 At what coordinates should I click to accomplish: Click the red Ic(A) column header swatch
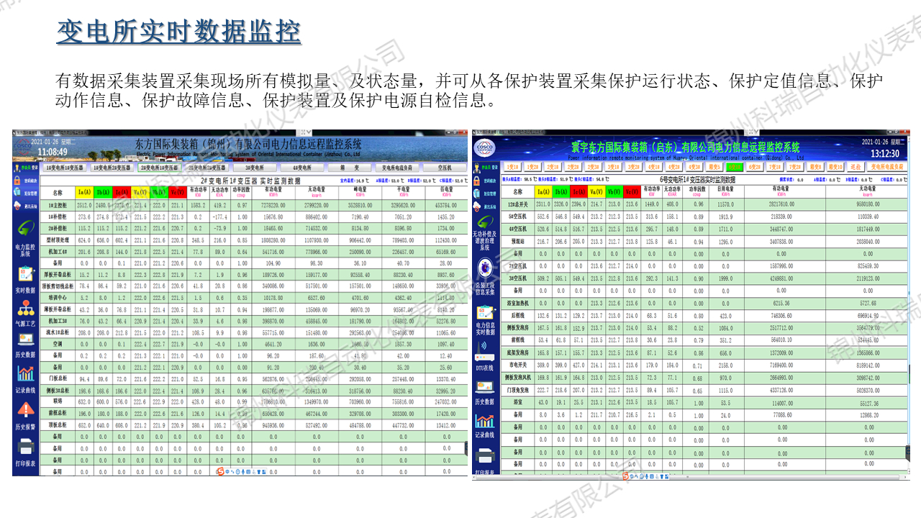point(122,192)
